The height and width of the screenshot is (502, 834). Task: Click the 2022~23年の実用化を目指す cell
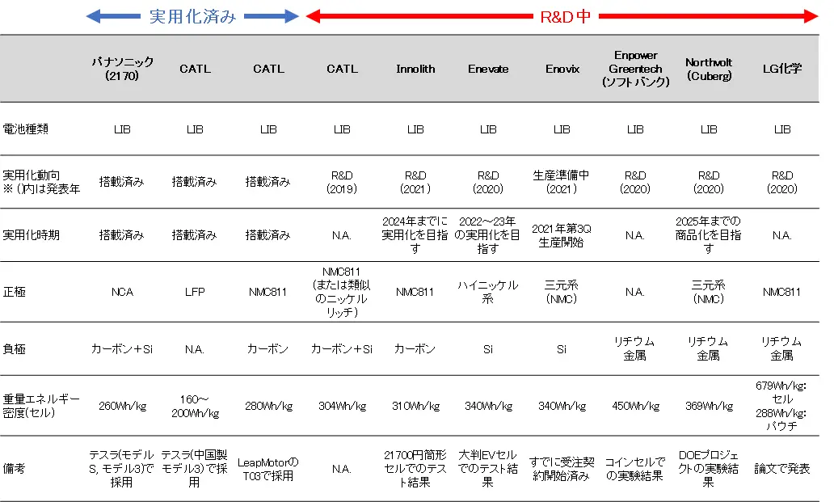(x=487, y=234)
